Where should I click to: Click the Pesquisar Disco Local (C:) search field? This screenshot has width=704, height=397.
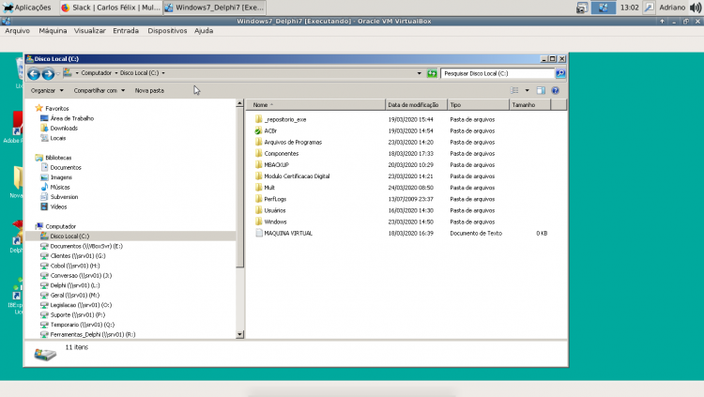coord(497,73)
